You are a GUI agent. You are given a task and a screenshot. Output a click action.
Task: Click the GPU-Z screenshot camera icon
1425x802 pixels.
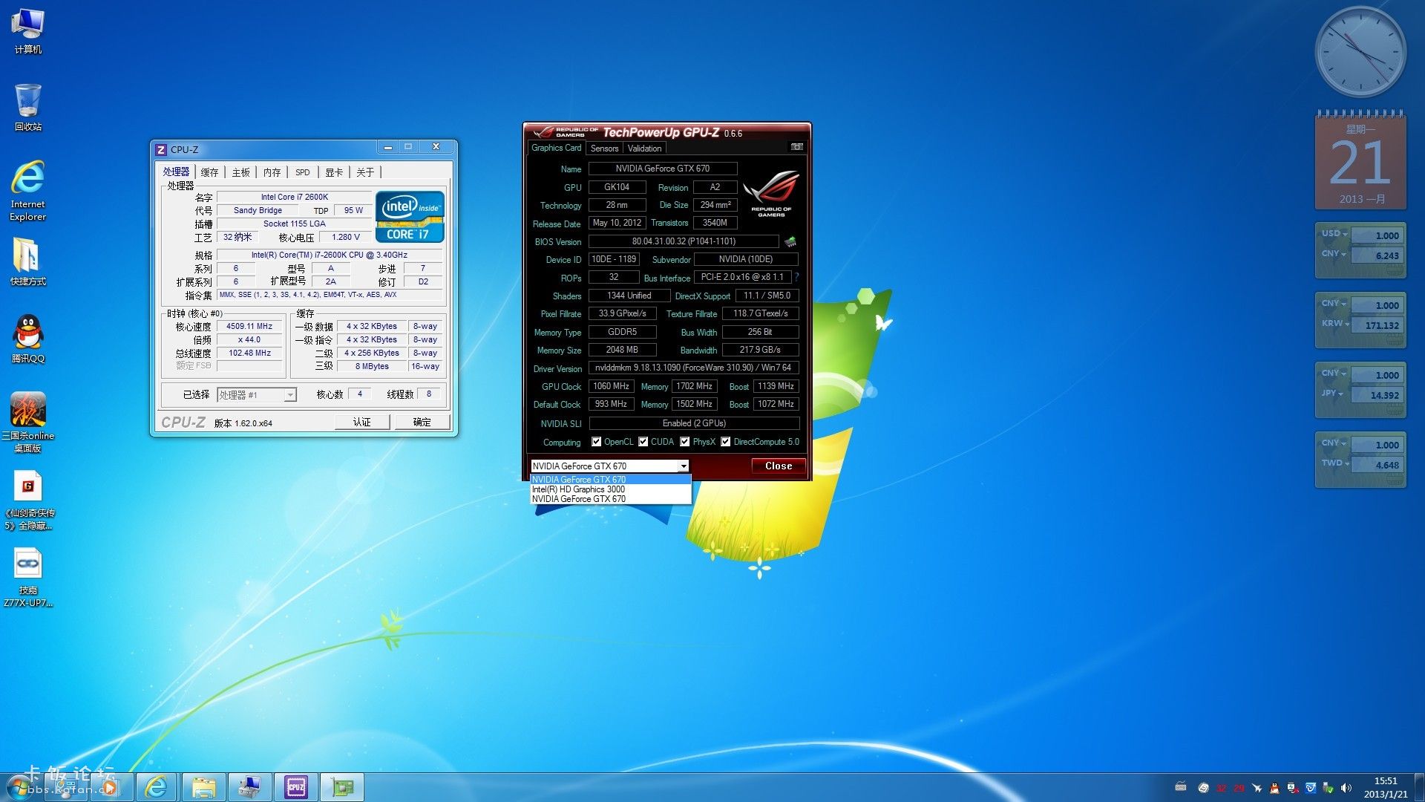pos(796,147)
